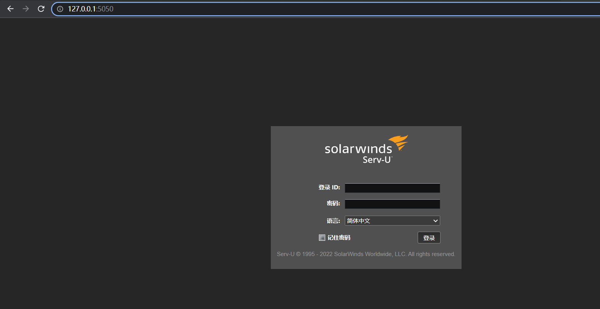
Task: Click the 密码 password field
Action: 392,204
